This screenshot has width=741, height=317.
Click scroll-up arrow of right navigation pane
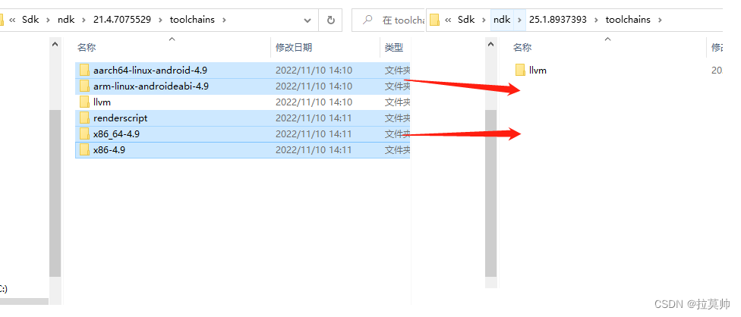coord(491,44)
